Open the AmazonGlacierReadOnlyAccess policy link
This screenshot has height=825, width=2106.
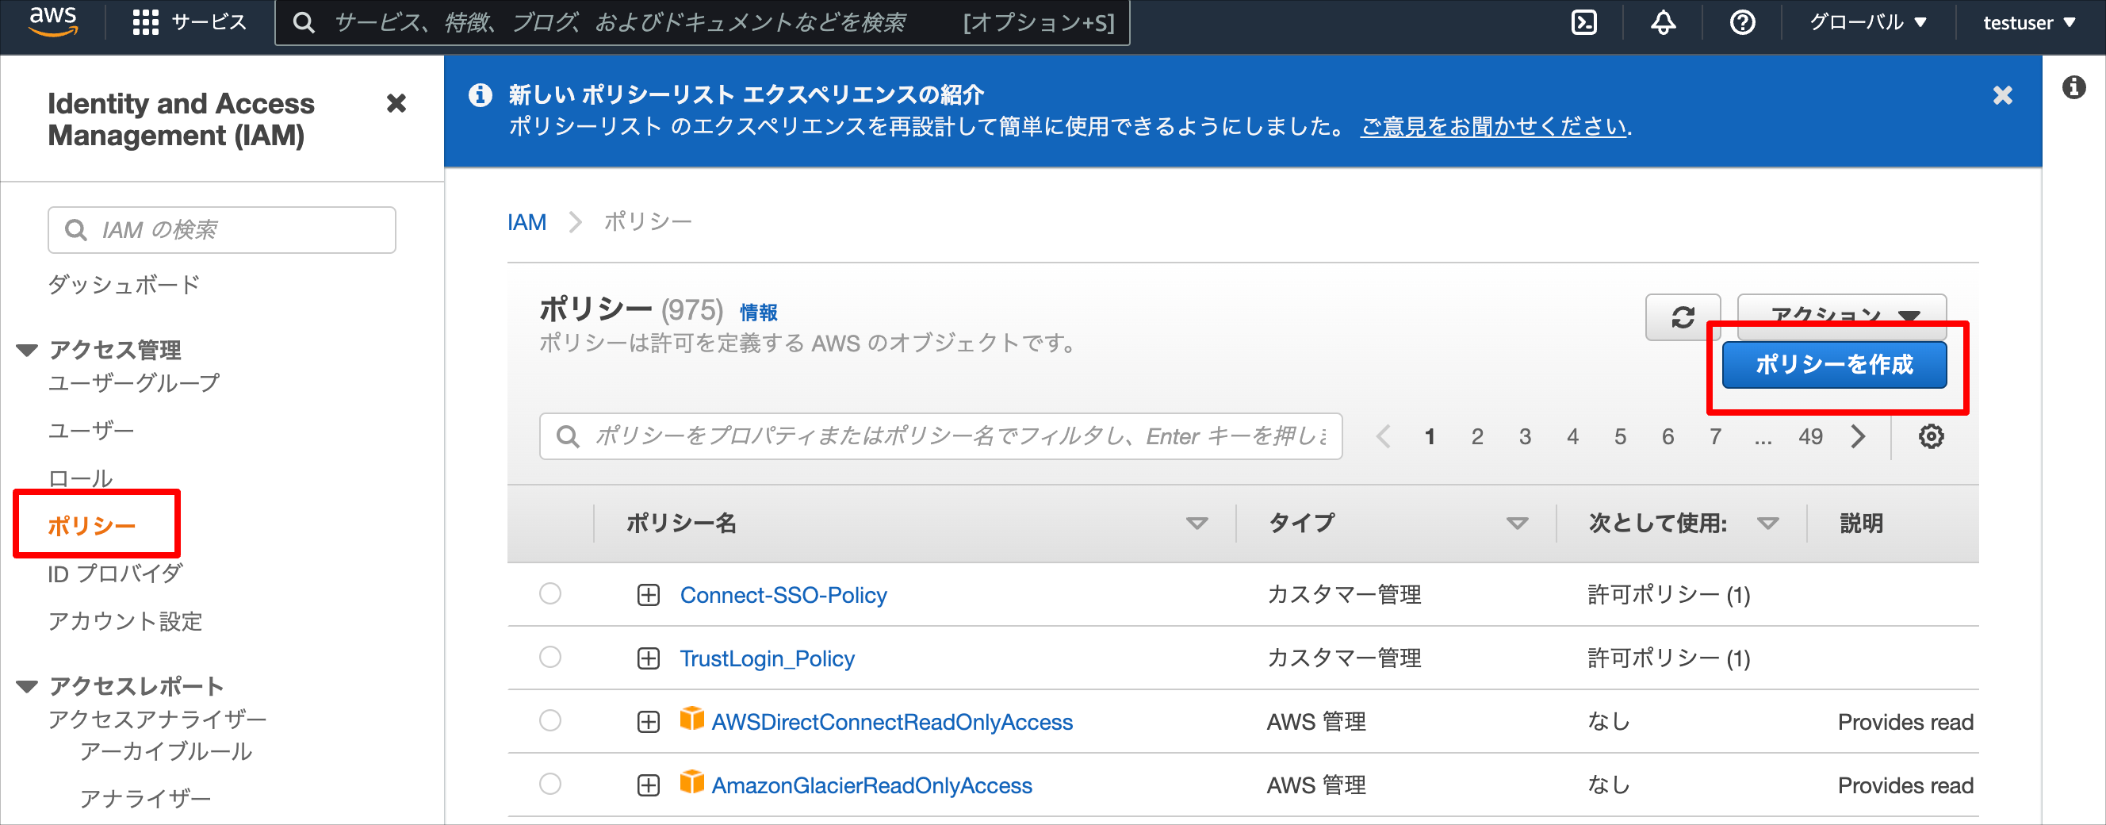tap(871, 786)
